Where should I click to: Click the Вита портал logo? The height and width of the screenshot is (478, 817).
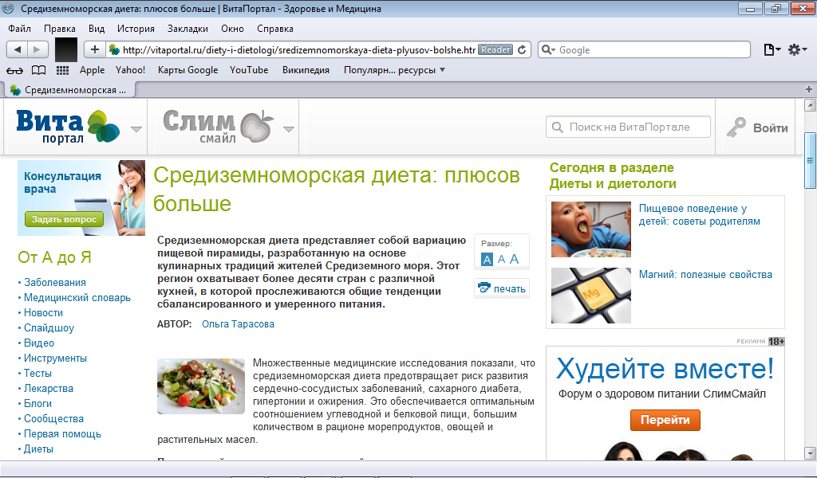[x=68, y=127]
